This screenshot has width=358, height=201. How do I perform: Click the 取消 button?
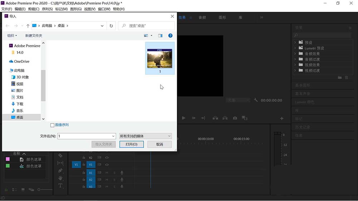pos(159,144)
